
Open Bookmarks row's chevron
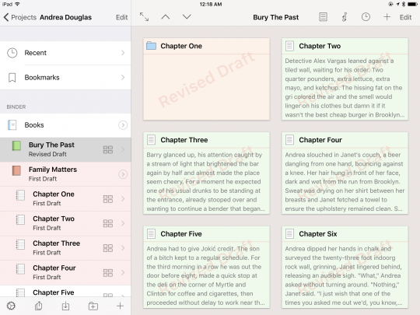point(123,78)
